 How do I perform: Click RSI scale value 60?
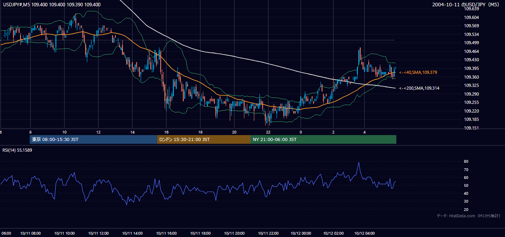(x=466, y=177)
